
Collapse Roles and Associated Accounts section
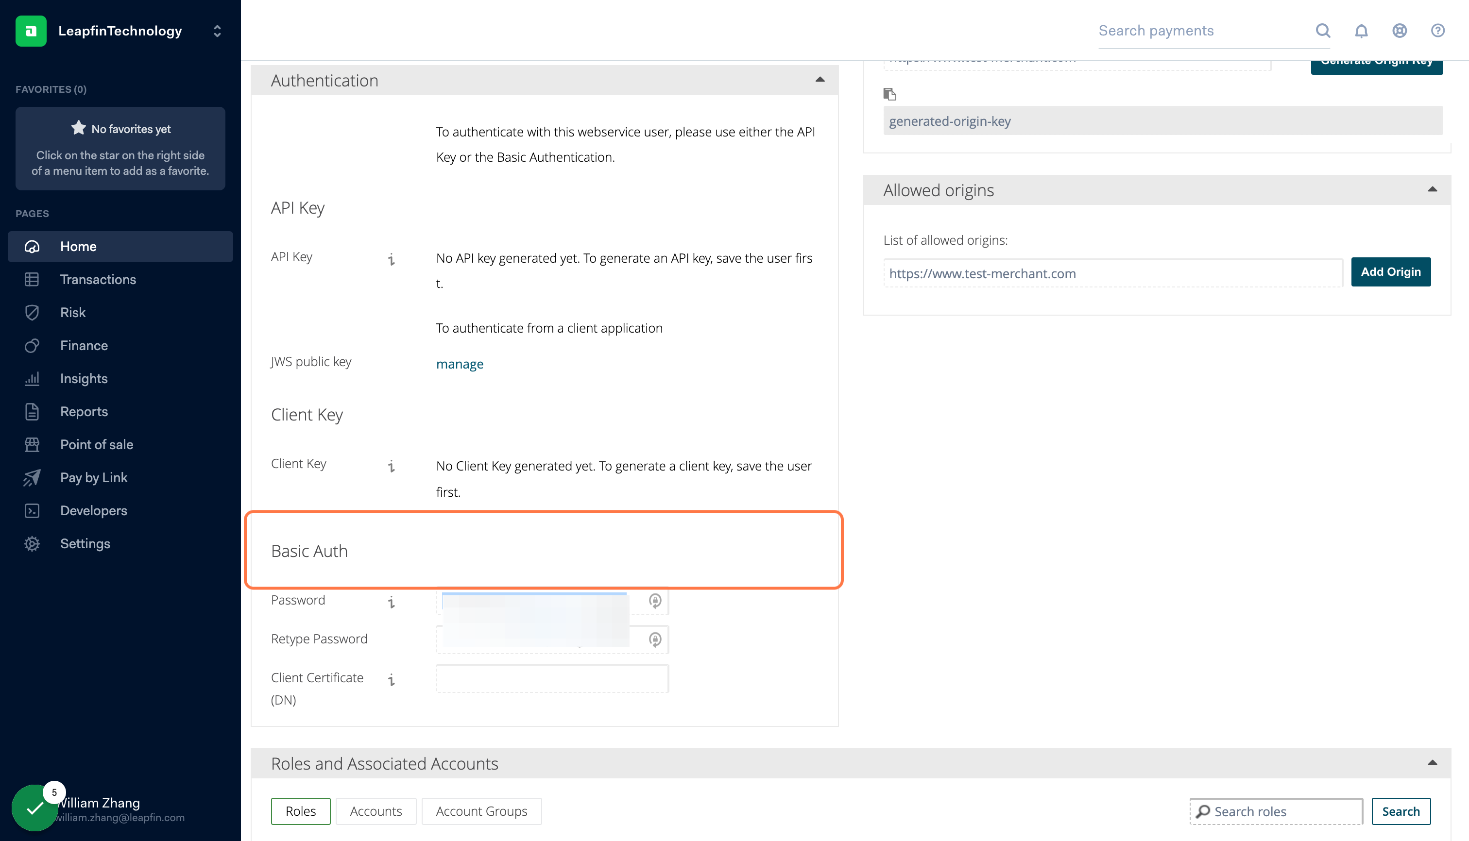click(x=1432, y=763)
